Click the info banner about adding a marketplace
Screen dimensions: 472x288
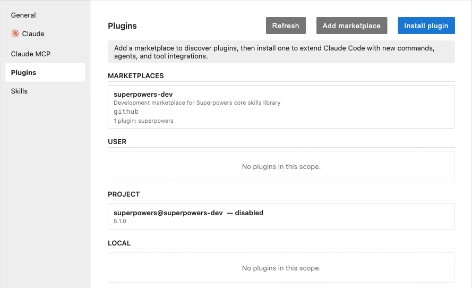(281, 52)
